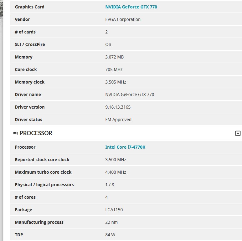Viewport: 242px width, 241px height.
Task: Select the '3,505 MHz' memory clock value
Action: 116,82
